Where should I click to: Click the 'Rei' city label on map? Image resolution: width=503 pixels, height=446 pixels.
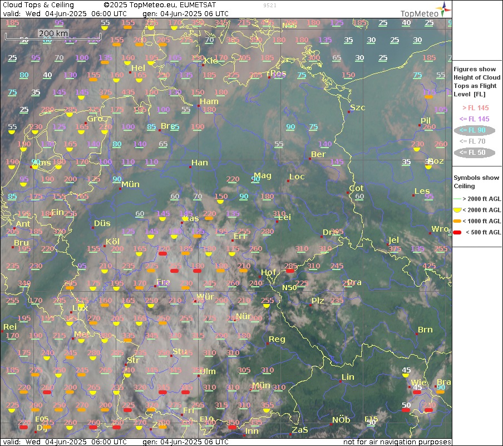point(10,327)
